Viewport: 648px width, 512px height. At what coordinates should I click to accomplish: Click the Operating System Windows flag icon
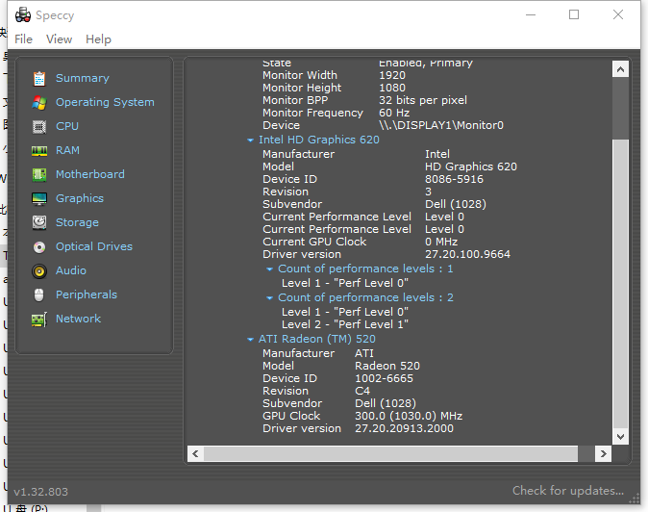coord(39,102)
